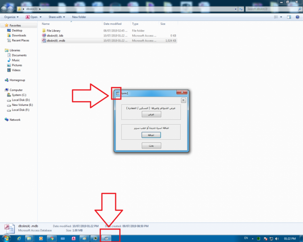Image resolution: width=303 pixels, height=242 pixels.
Task: Open Windows Explorer taskbar button
Action: [x=29, y=238]
